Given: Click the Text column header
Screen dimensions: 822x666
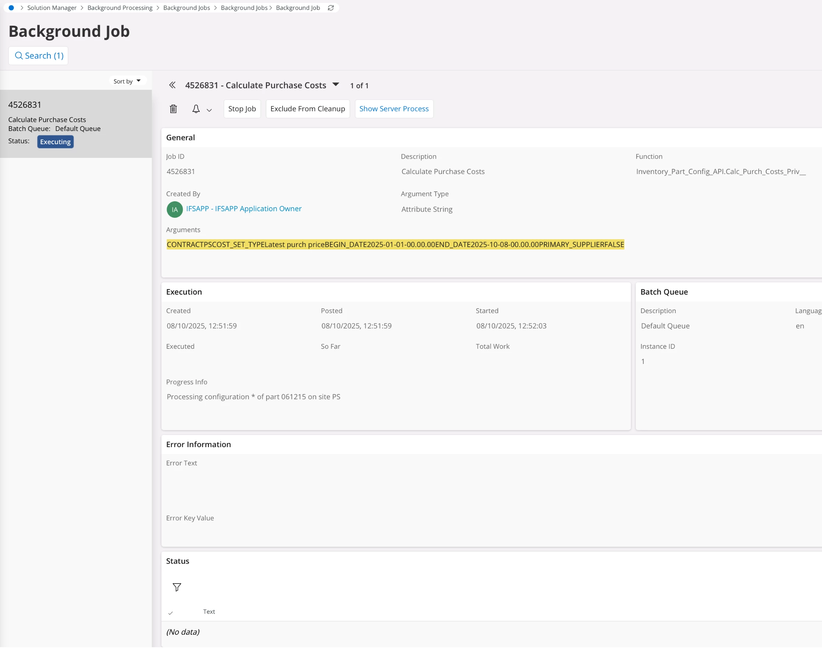Looking at the screenshot, I should [x=209, y=612].
